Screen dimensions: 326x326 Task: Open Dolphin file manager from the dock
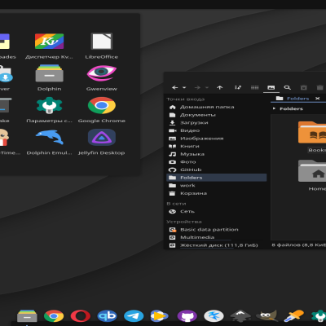(27, 316)
